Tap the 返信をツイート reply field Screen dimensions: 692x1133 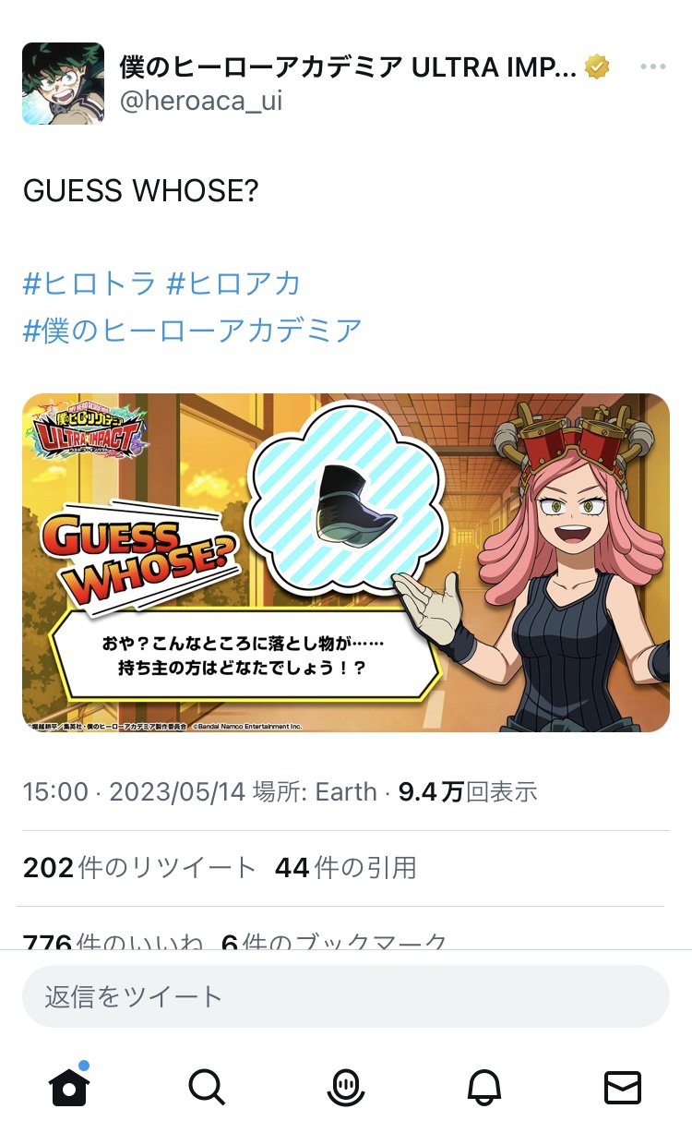click(346, 996)
